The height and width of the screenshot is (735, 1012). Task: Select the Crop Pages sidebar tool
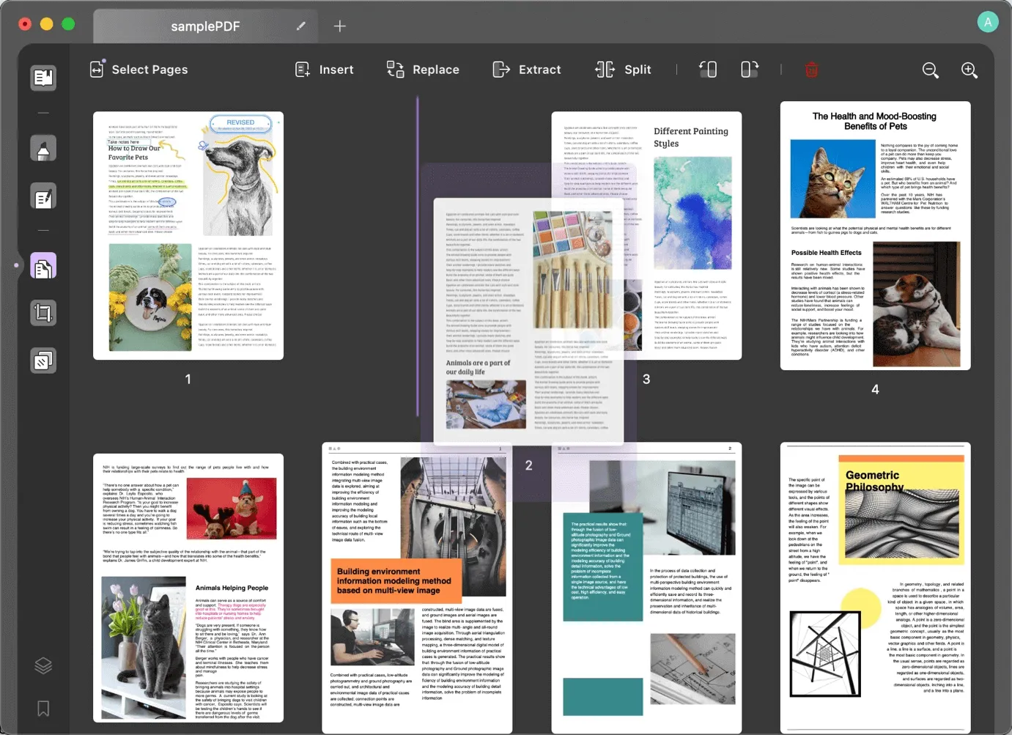click(x=43, y=314)
